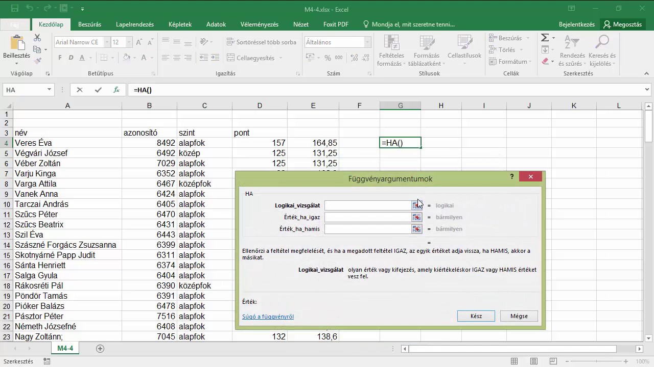
Task: Open Keresés és kijelölés find tool
Action: click(x=602, y=51)
